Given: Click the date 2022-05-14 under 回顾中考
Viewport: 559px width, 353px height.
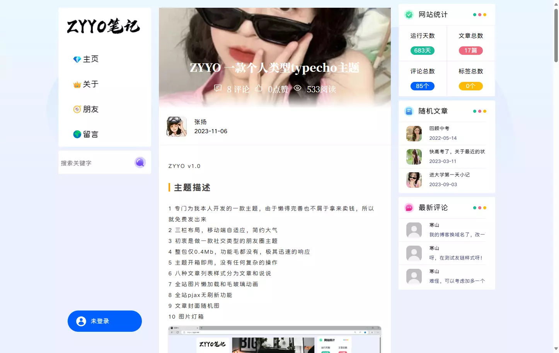Looking at the screenshot, I should 443,138.
